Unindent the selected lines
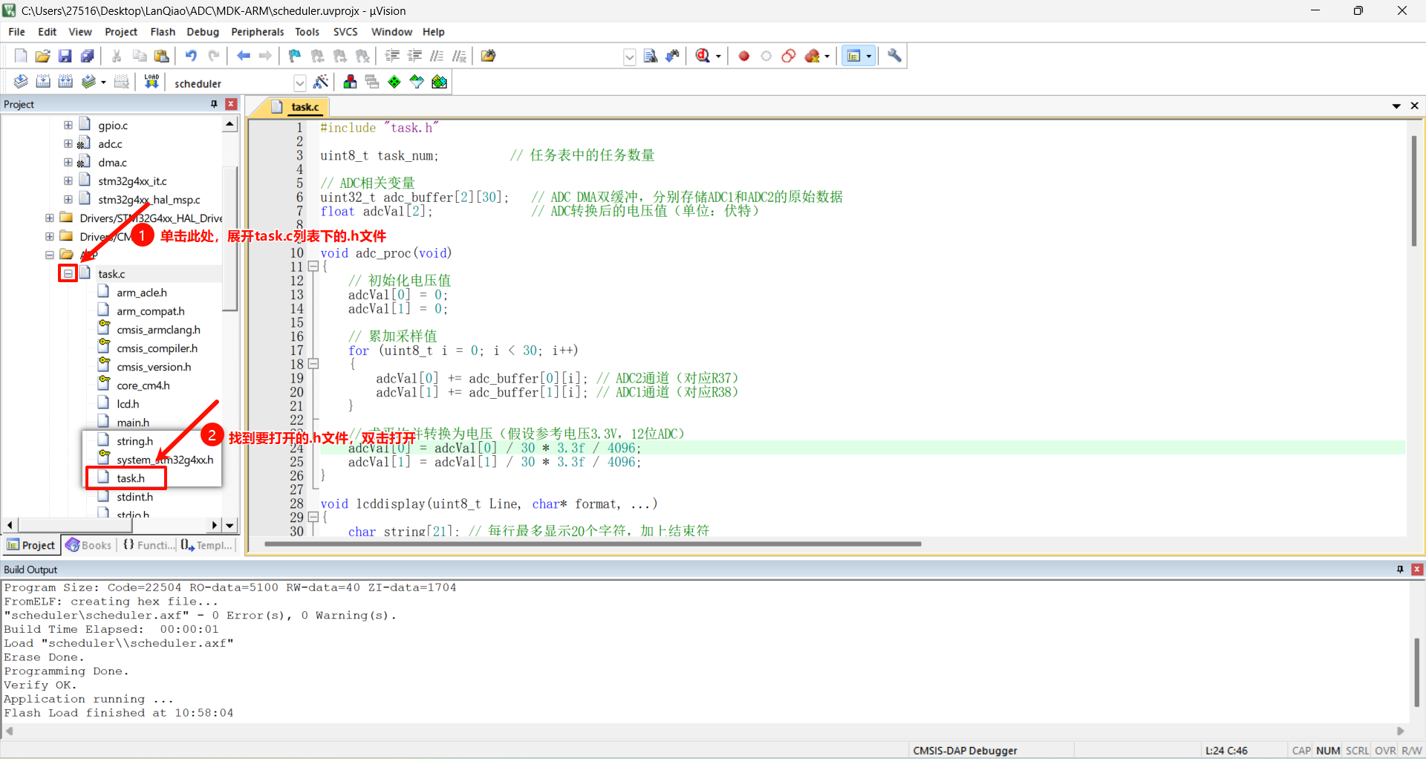 (x=414, y=56)
